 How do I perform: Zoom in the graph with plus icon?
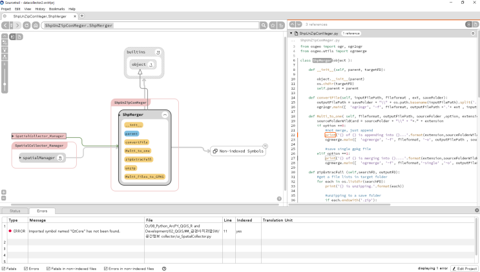tap(4, 192)
